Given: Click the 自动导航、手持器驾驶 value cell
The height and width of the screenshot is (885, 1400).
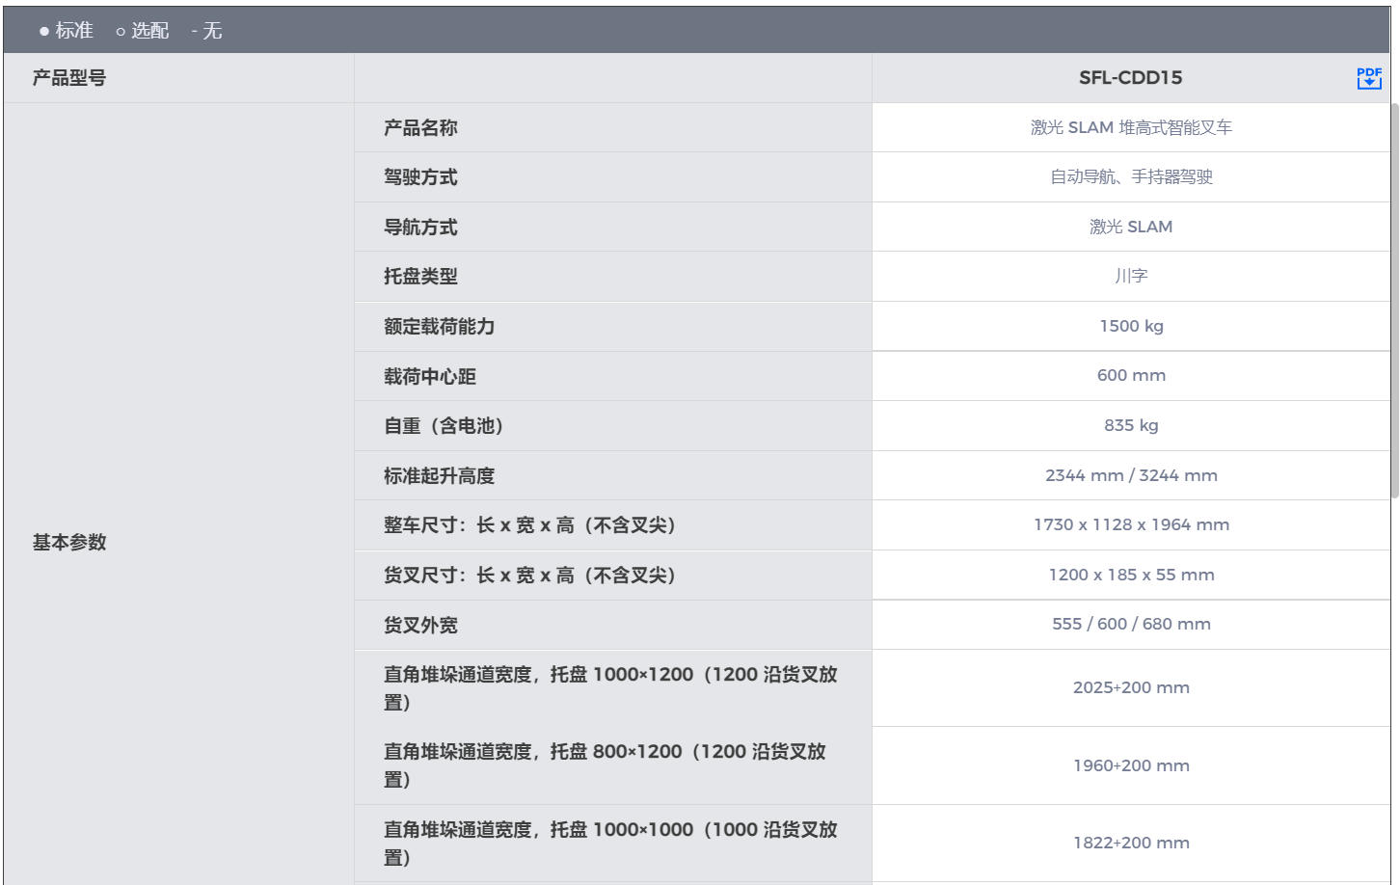Looking at the screenshot, I should point(1130,177).
